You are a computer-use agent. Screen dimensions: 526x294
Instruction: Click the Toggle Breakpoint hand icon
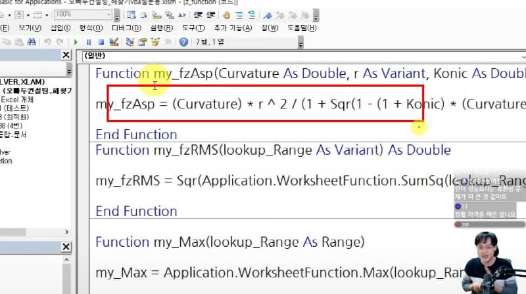(227, 14)
